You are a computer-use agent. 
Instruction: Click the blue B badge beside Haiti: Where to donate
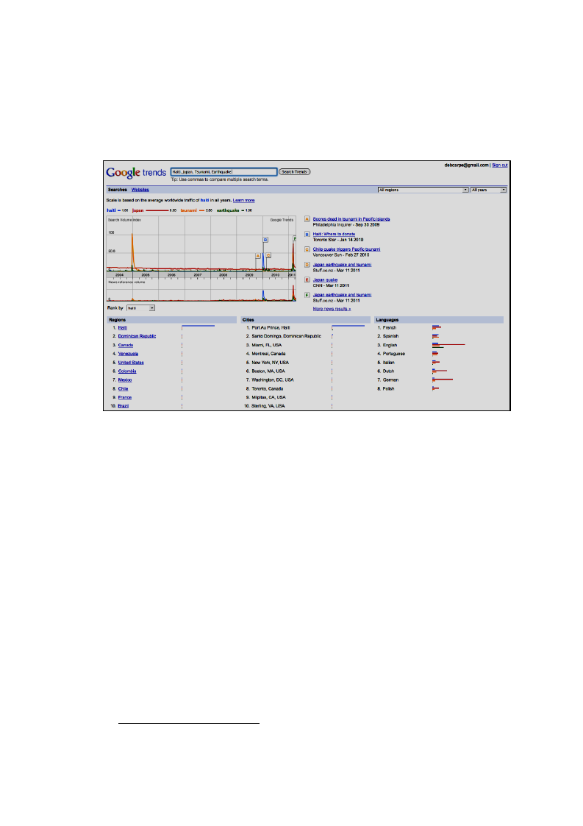pos(307,235)
